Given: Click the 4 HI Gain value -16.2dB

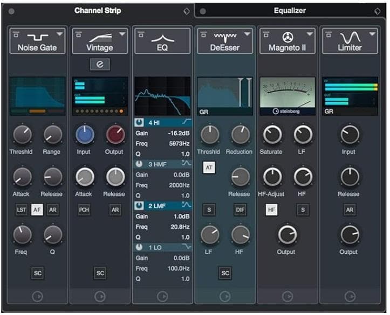Looking at the screenshot, I should (179, 134).
